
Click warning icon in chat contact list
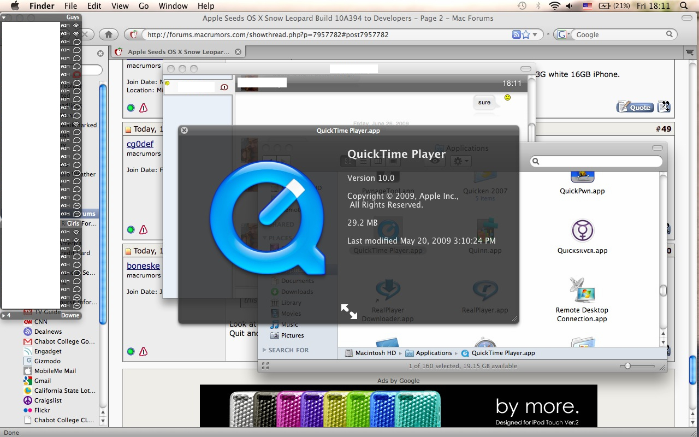(x=224, y=87)
